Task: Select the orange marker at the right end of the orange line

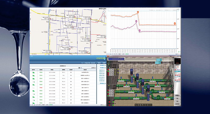Action: [x=175, y=23]
